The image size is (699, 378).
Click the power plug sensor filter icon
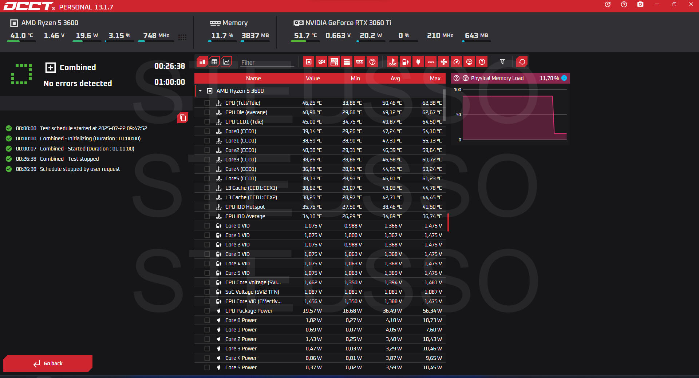(x=418, y=62)
